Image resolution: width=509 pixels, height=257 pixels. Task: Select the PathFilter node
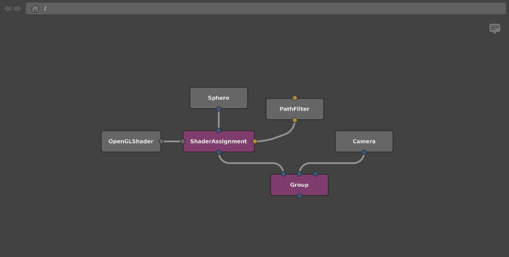click(x=295, y=109)
